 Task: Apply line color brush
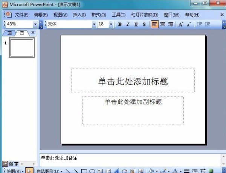(x=163, y=171)
